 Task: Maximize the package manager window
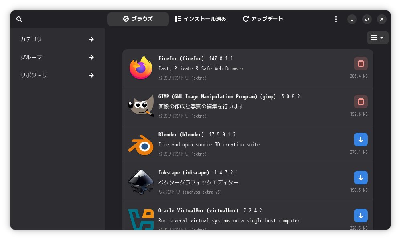(x=367, y=19)
